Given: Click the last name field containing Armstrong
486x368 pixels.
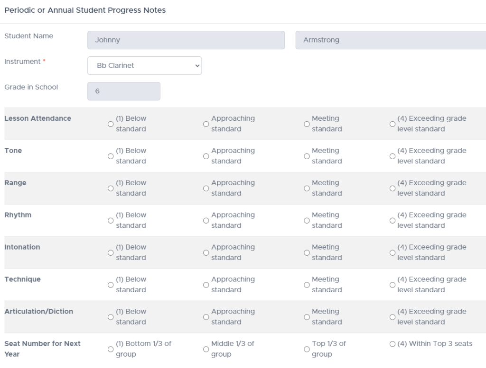Looking at the screenshot, I should click(x=390, y=40).
